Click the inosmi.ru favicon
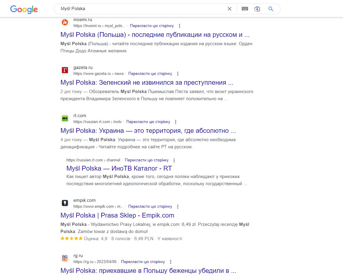This screenshot has width=343, height=277. pos(65,22)
